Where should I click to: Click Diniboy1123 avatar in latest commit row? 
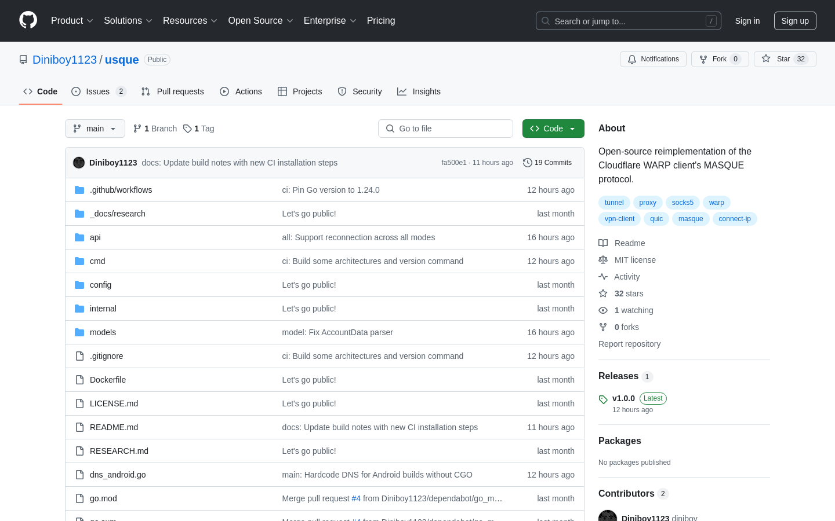(x=79, y=163)
